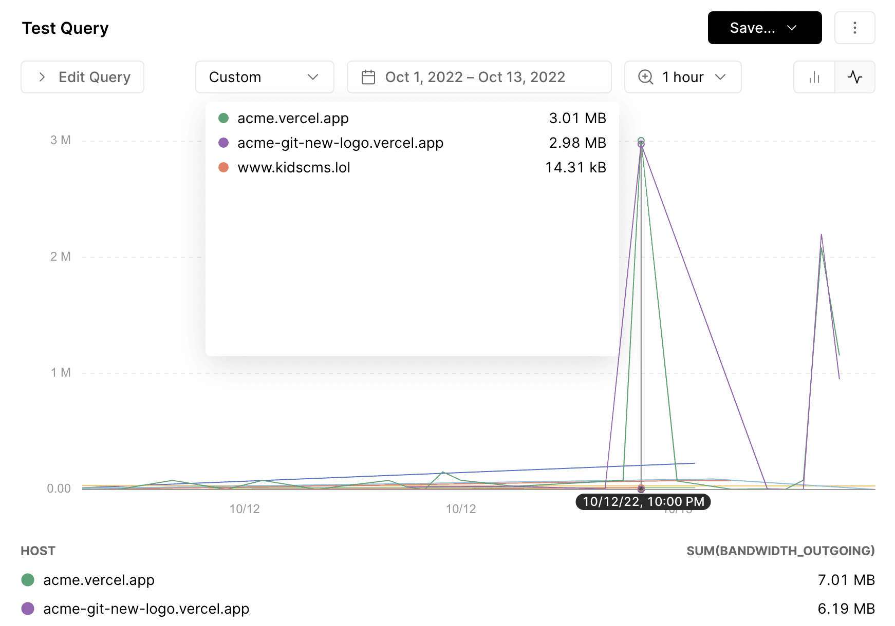Click the Save... button
This screenshot has height=626, width=895.
point(752,28)
